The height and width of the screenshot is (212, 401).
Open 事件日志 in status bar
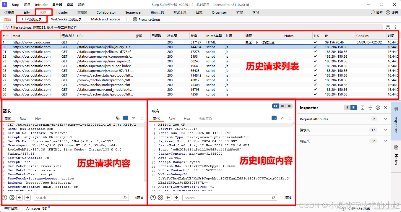coord(11,208)
